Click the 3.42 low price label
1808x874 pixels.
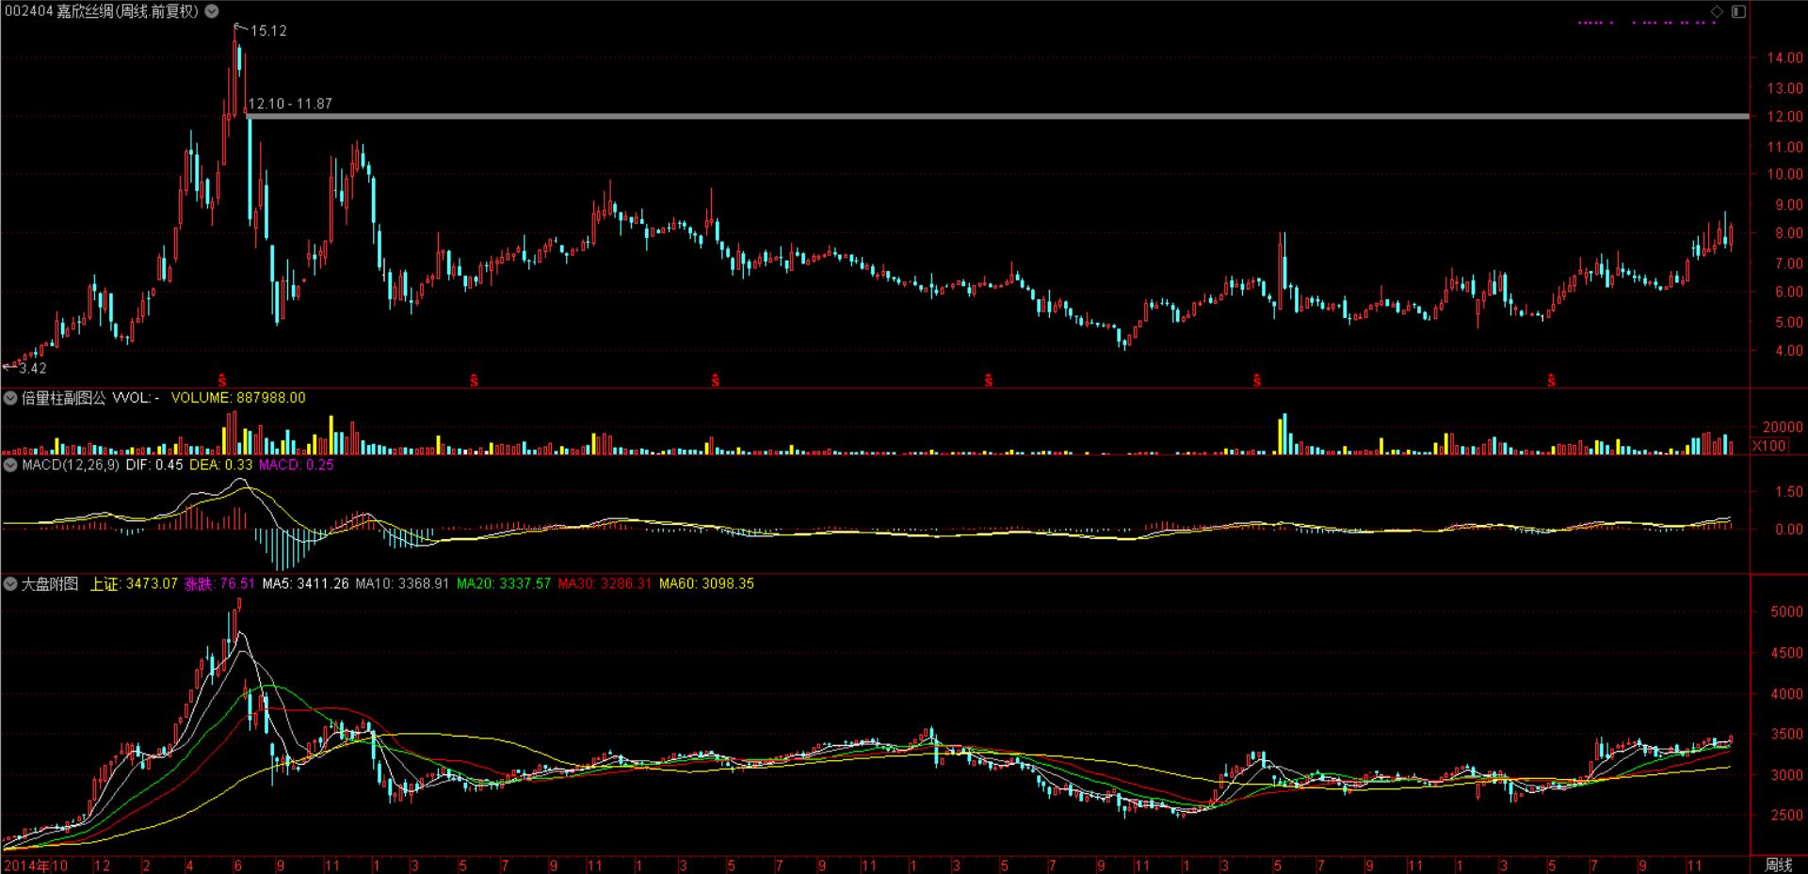[32, 369]
